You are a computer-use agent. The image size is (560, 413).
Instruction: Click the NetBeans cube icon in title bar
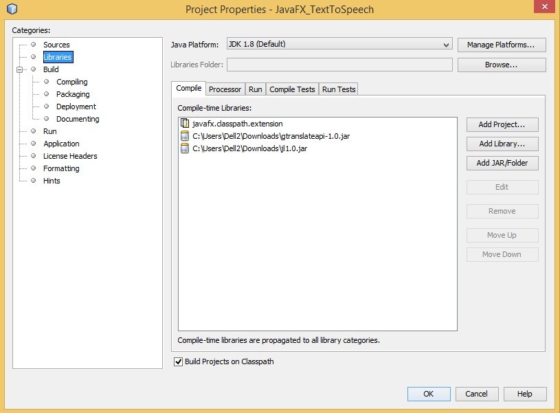[x=12, y=9]
